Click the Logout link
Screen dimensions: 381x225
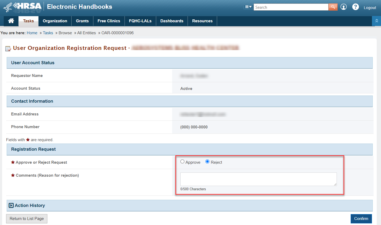tap(370, 8)
